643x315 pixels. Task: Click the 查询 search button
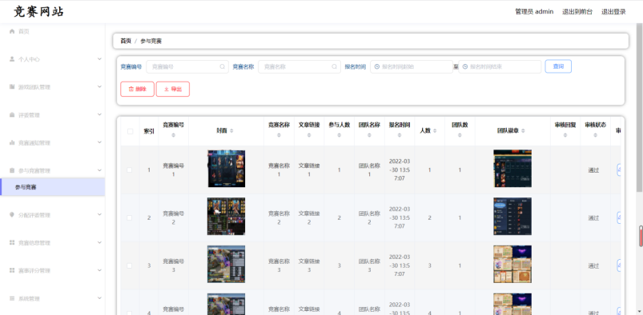(558, 66)
